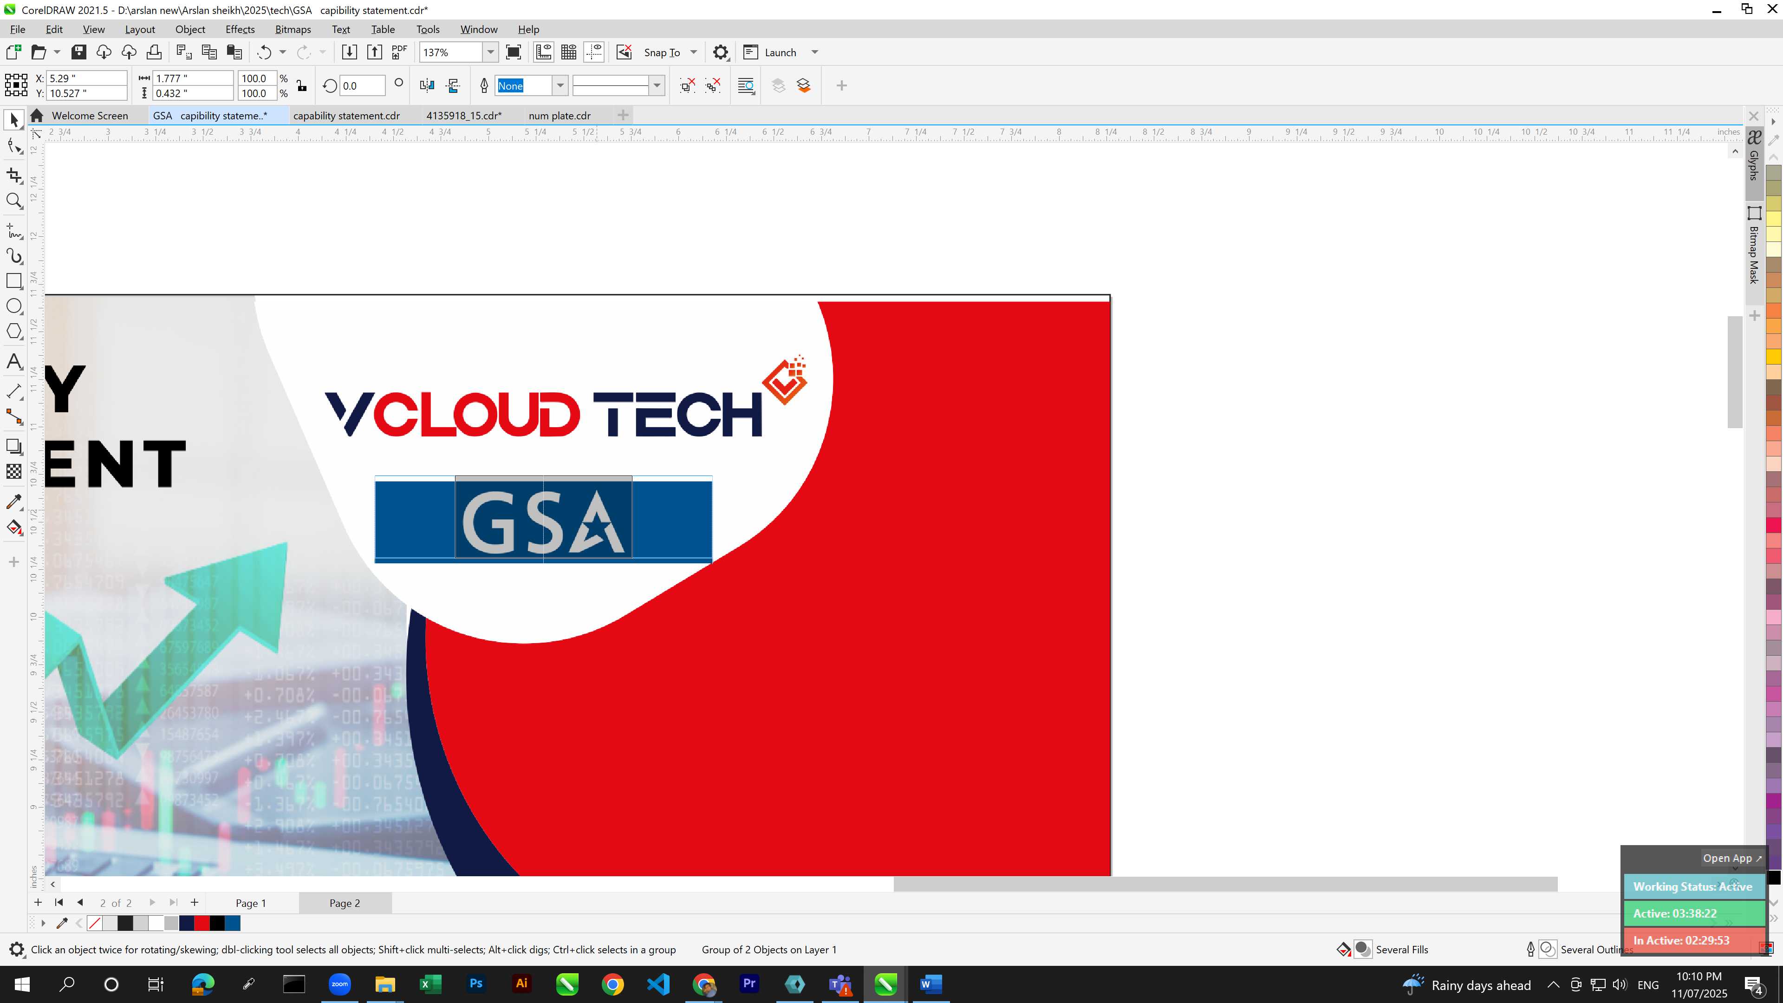Save the current document
The height and width of the screenshot is (1003, 1783).
[79, 52]
